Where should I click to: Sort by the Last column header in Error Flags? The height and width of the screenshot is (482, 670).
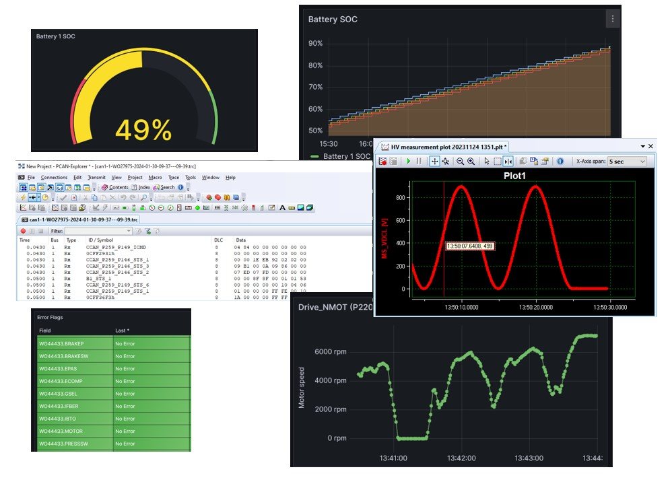pos(122,331)
